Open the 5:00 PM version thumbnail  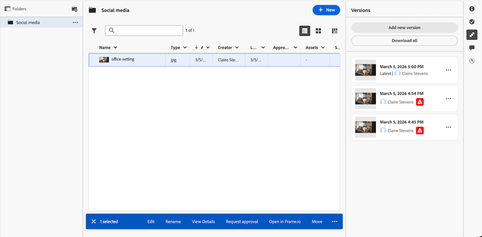[366, 70]
